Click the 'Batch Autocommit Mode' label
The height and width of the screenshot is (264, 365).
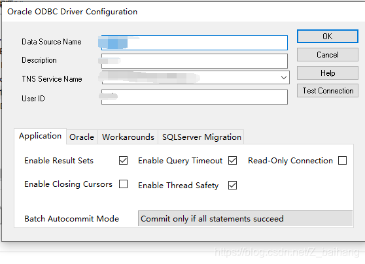72,219
